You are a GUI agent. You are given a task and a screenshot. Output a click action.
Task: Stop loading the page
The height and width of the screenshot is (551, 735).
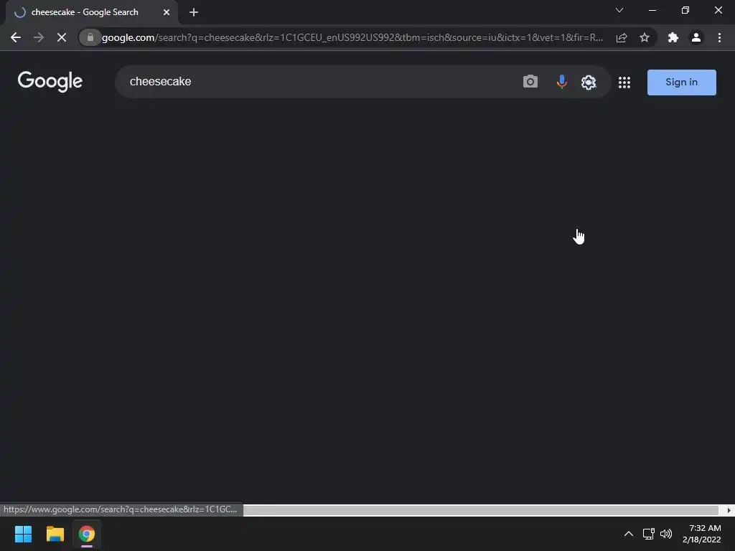(x=62, y=37)
